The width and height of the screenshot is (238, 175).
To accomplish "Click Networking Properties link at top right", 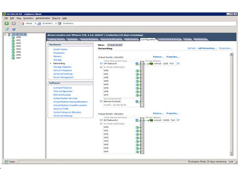I will click(225, 48).
